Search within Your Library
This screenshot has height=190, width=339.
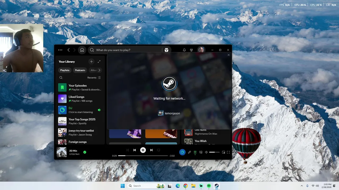click(61, 78)
